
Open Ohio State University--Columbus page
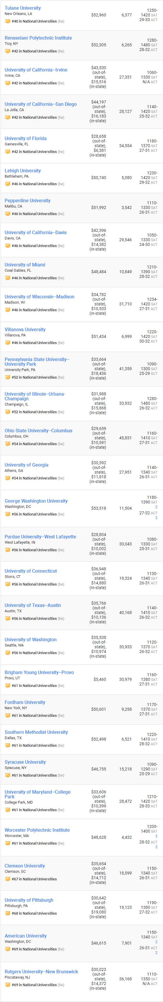point(38,431)
